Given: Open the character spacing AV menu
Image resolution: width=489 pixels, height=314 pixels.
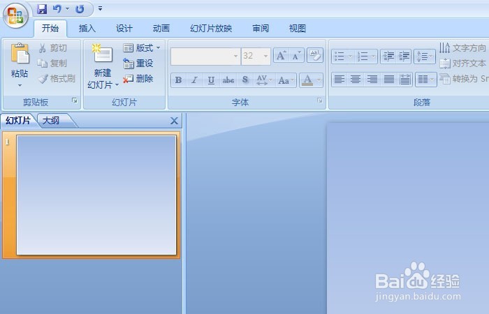Looking at the screenshot, I should (264, 80).
